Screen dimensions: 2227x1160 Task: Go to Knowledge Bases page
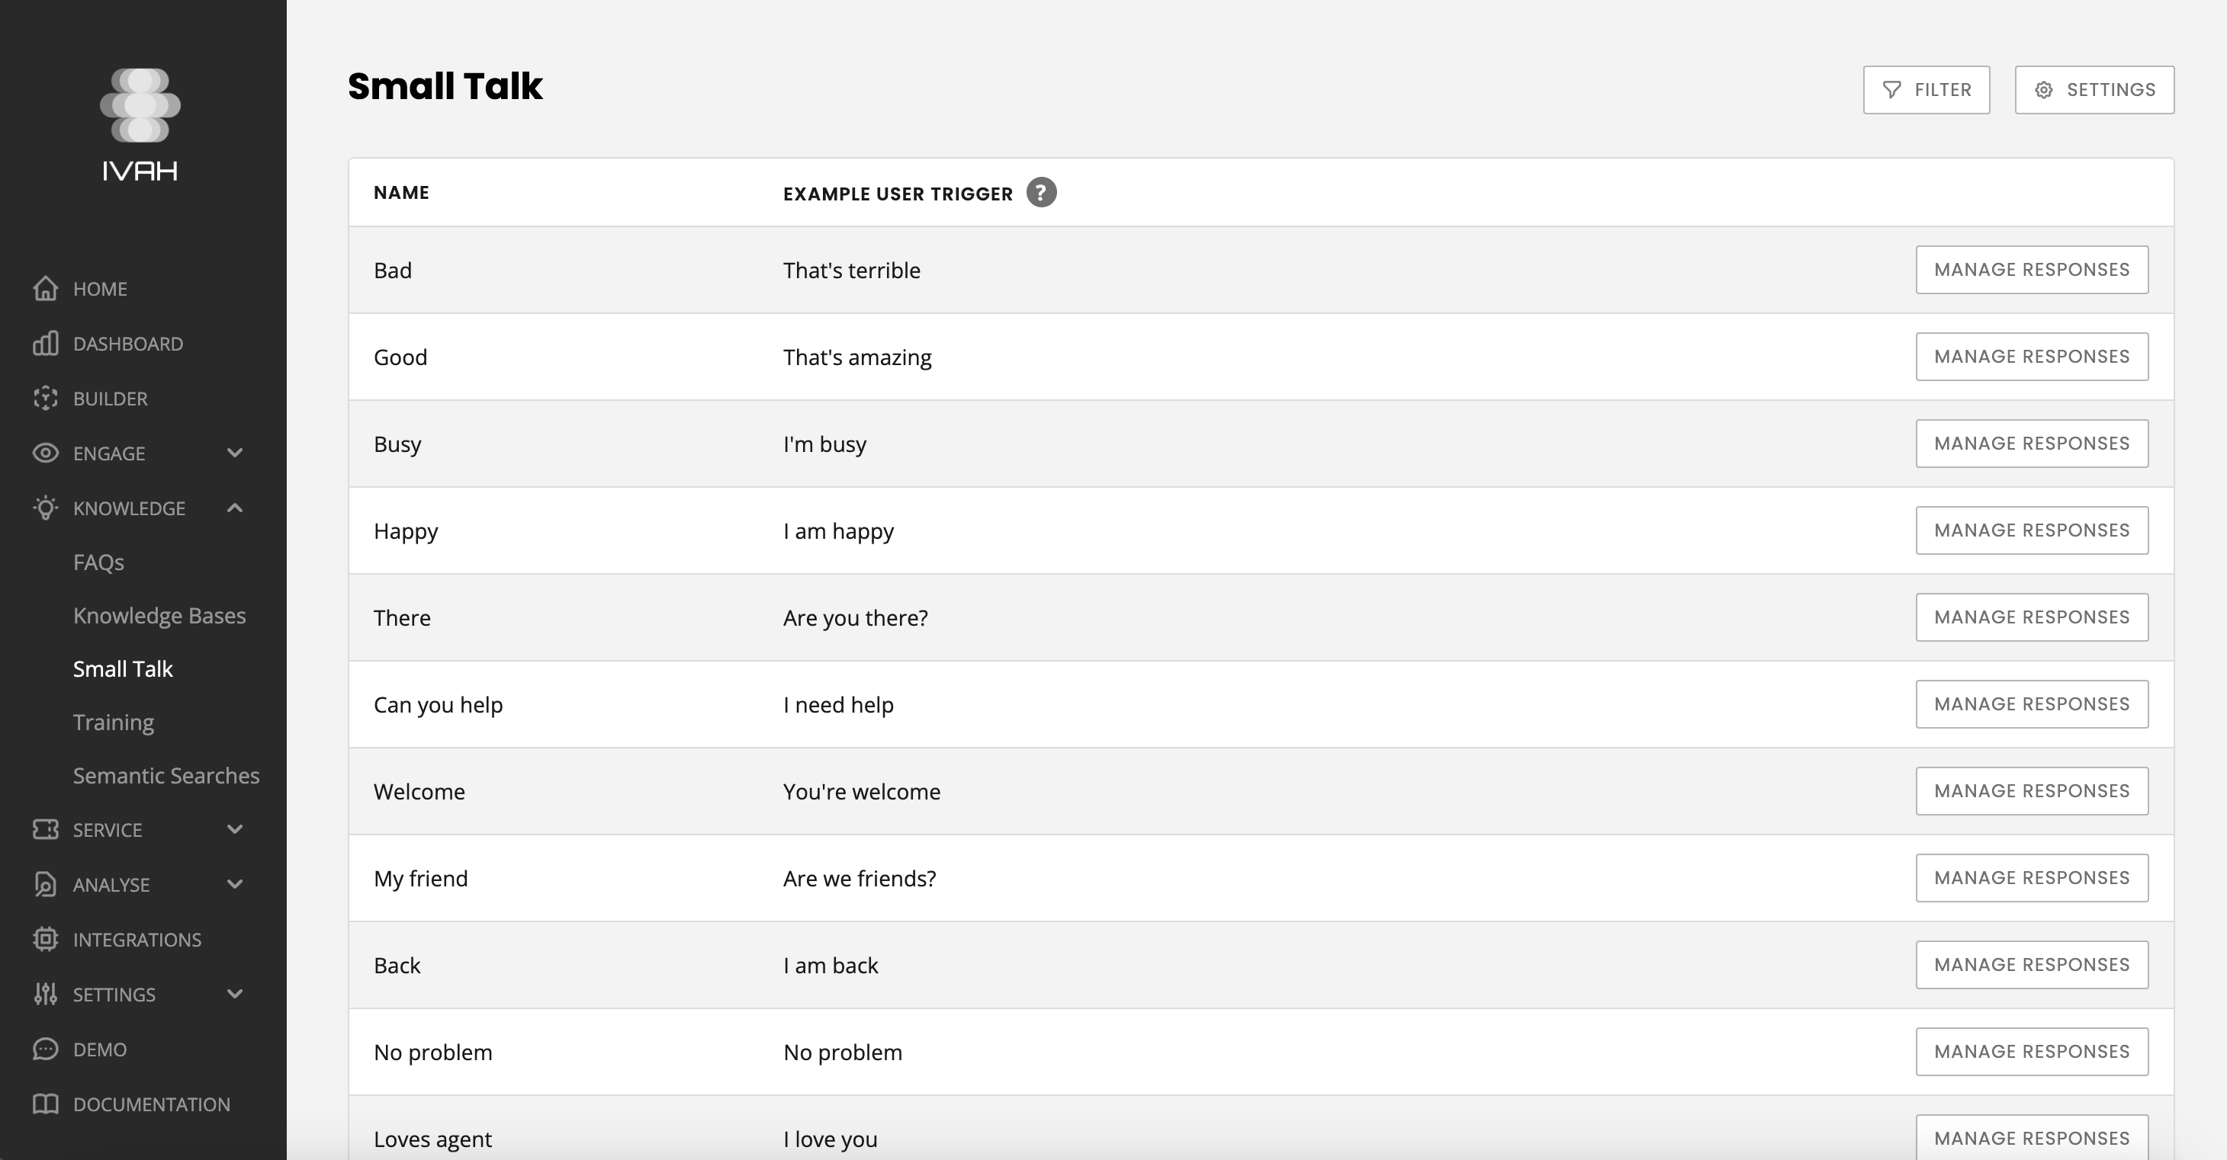tap(159, 616)
